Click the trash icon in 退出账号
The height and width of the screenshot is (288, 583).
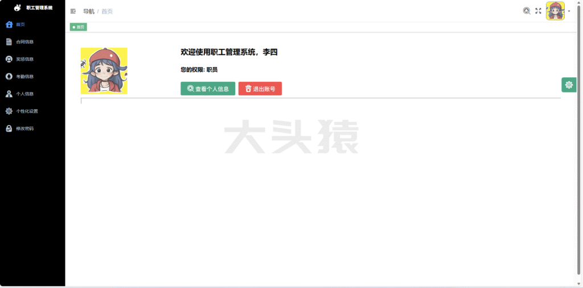point(248,89)
